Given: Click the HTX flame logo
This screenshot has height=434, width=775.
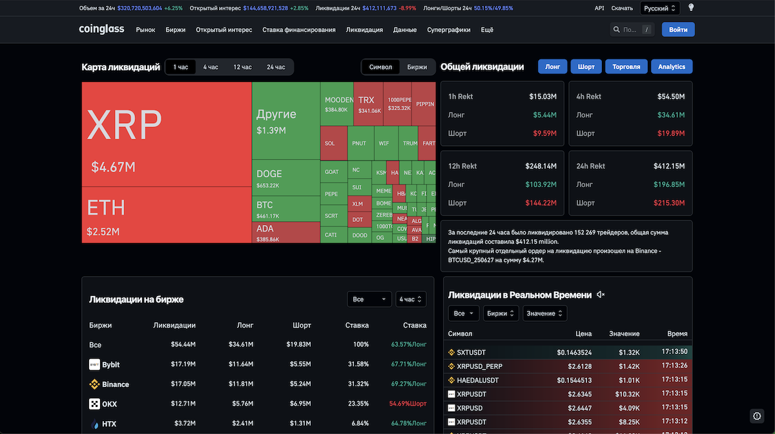Looking at the screenshot, I should click(x=94, y=424).
